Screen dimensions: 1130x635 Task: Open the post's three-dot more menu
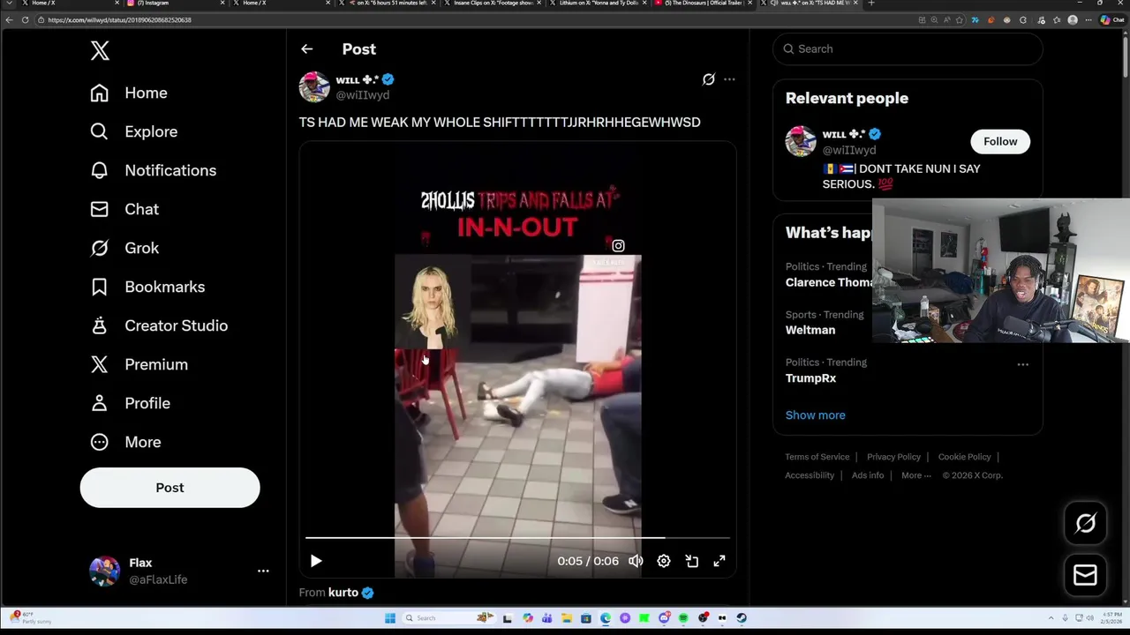pyautogui.click(x=729, y=79)
